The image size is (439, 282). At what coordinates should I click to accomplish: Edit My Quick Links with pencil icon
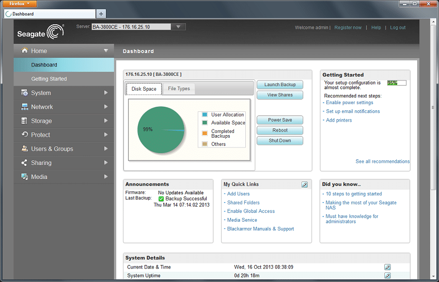coord(304,185)
